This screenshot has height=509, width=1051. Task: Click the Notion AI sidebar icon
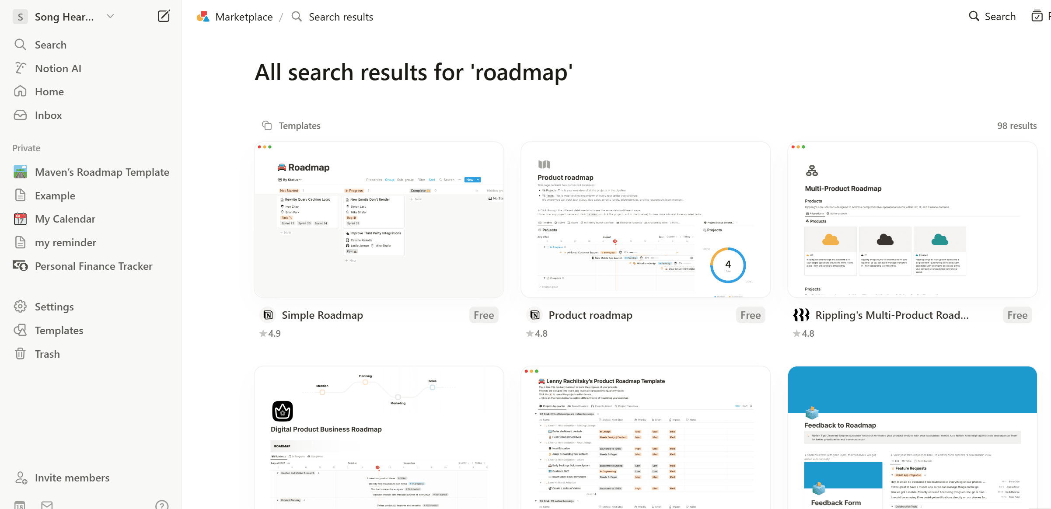pos(20,68)
